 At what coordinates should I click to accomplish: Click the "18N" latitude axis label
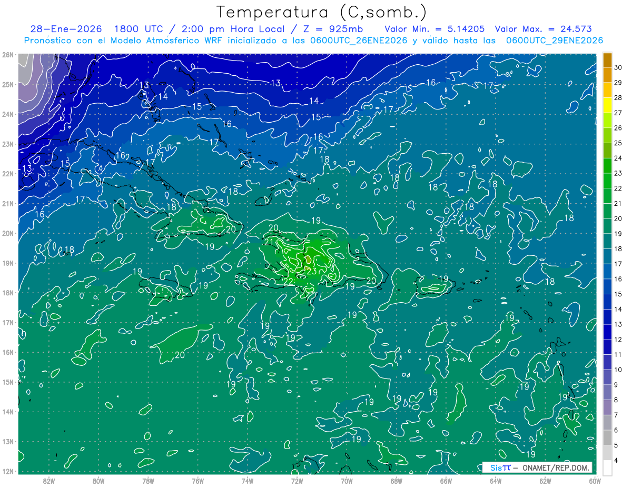[8, 293]
